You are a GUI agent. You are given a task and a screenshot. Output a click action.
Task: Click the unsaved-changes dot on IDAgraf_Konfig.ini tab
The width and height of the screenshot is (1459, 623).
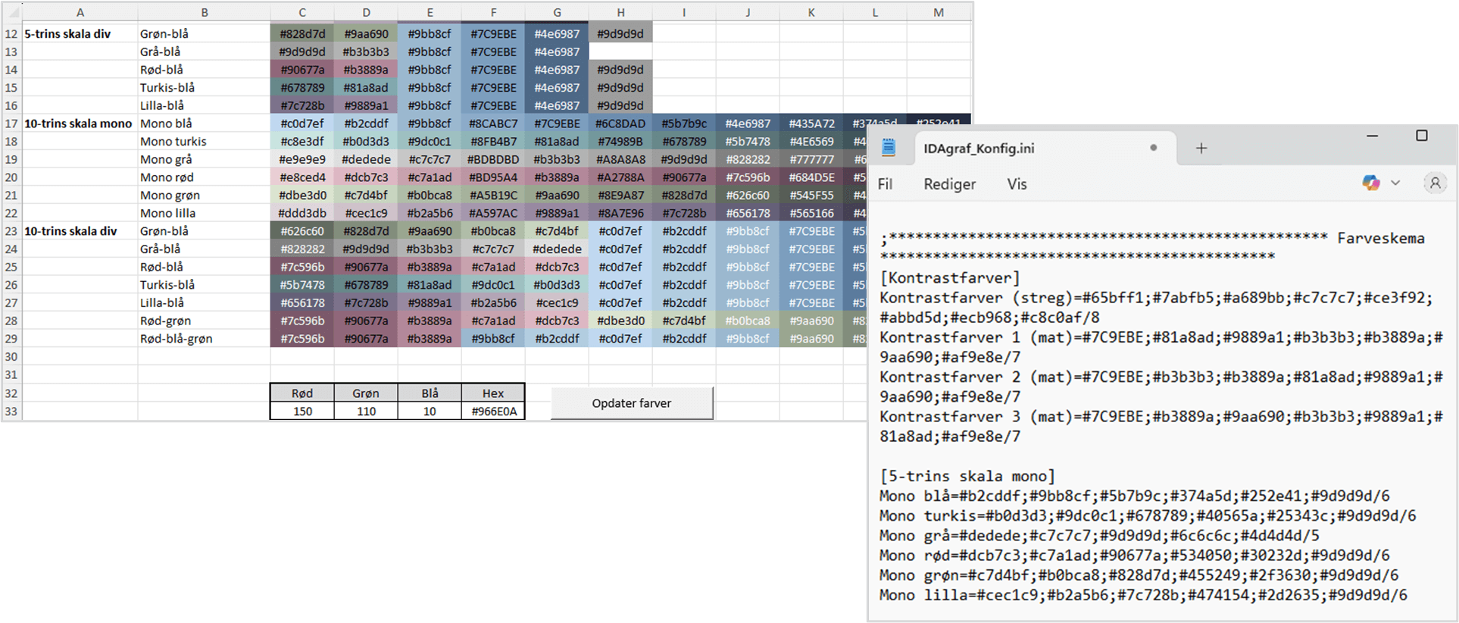[1154, 148]
